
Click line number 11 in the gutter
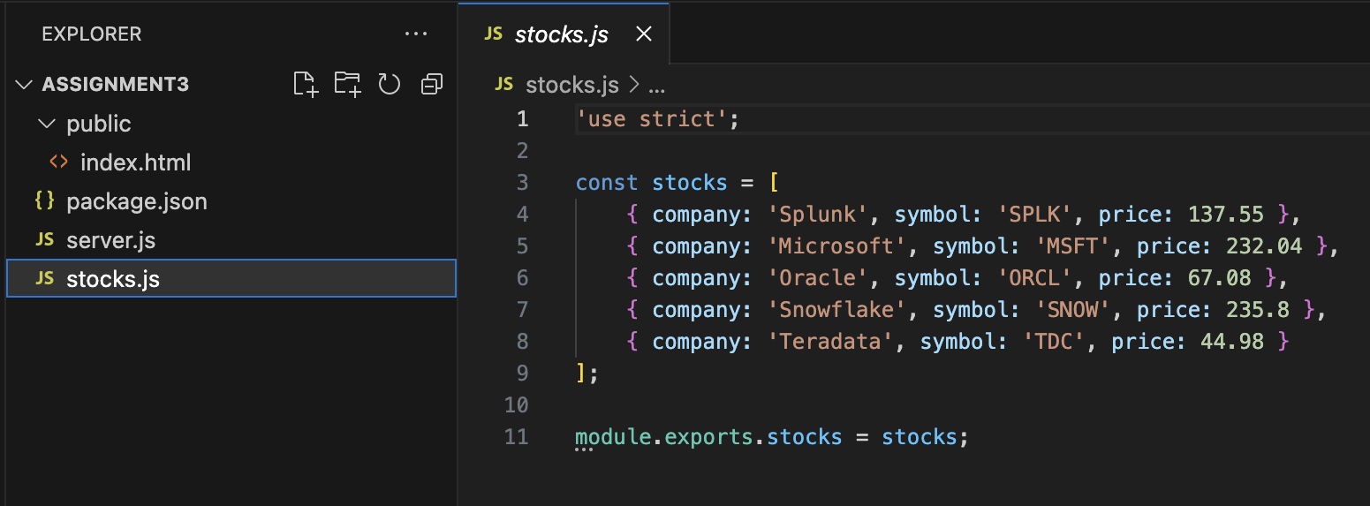(x=516, y=437)
